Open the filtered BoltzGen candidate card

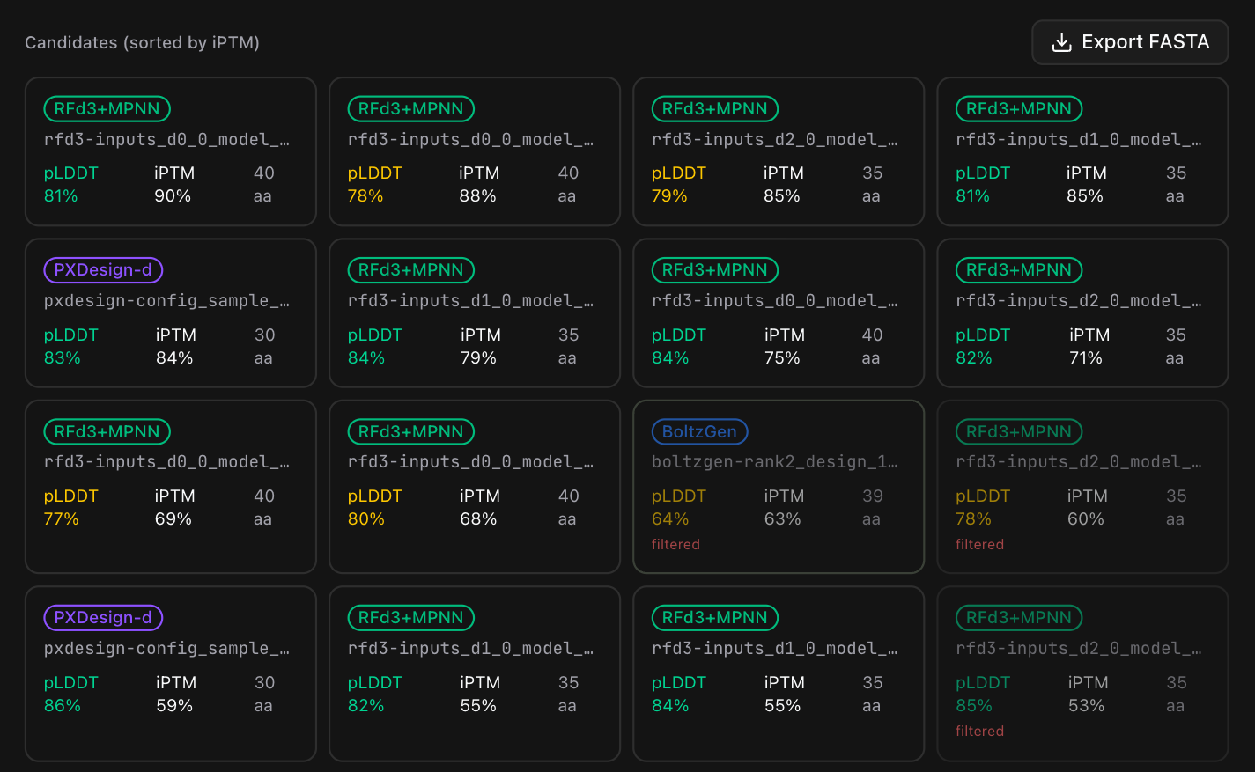point(779,487)
